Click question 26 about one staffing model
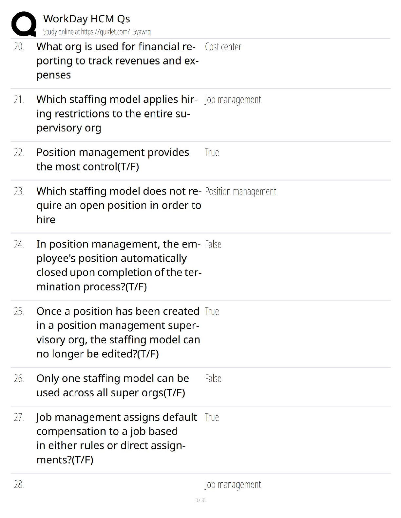 pyautogui.click(x=113, y=386)
